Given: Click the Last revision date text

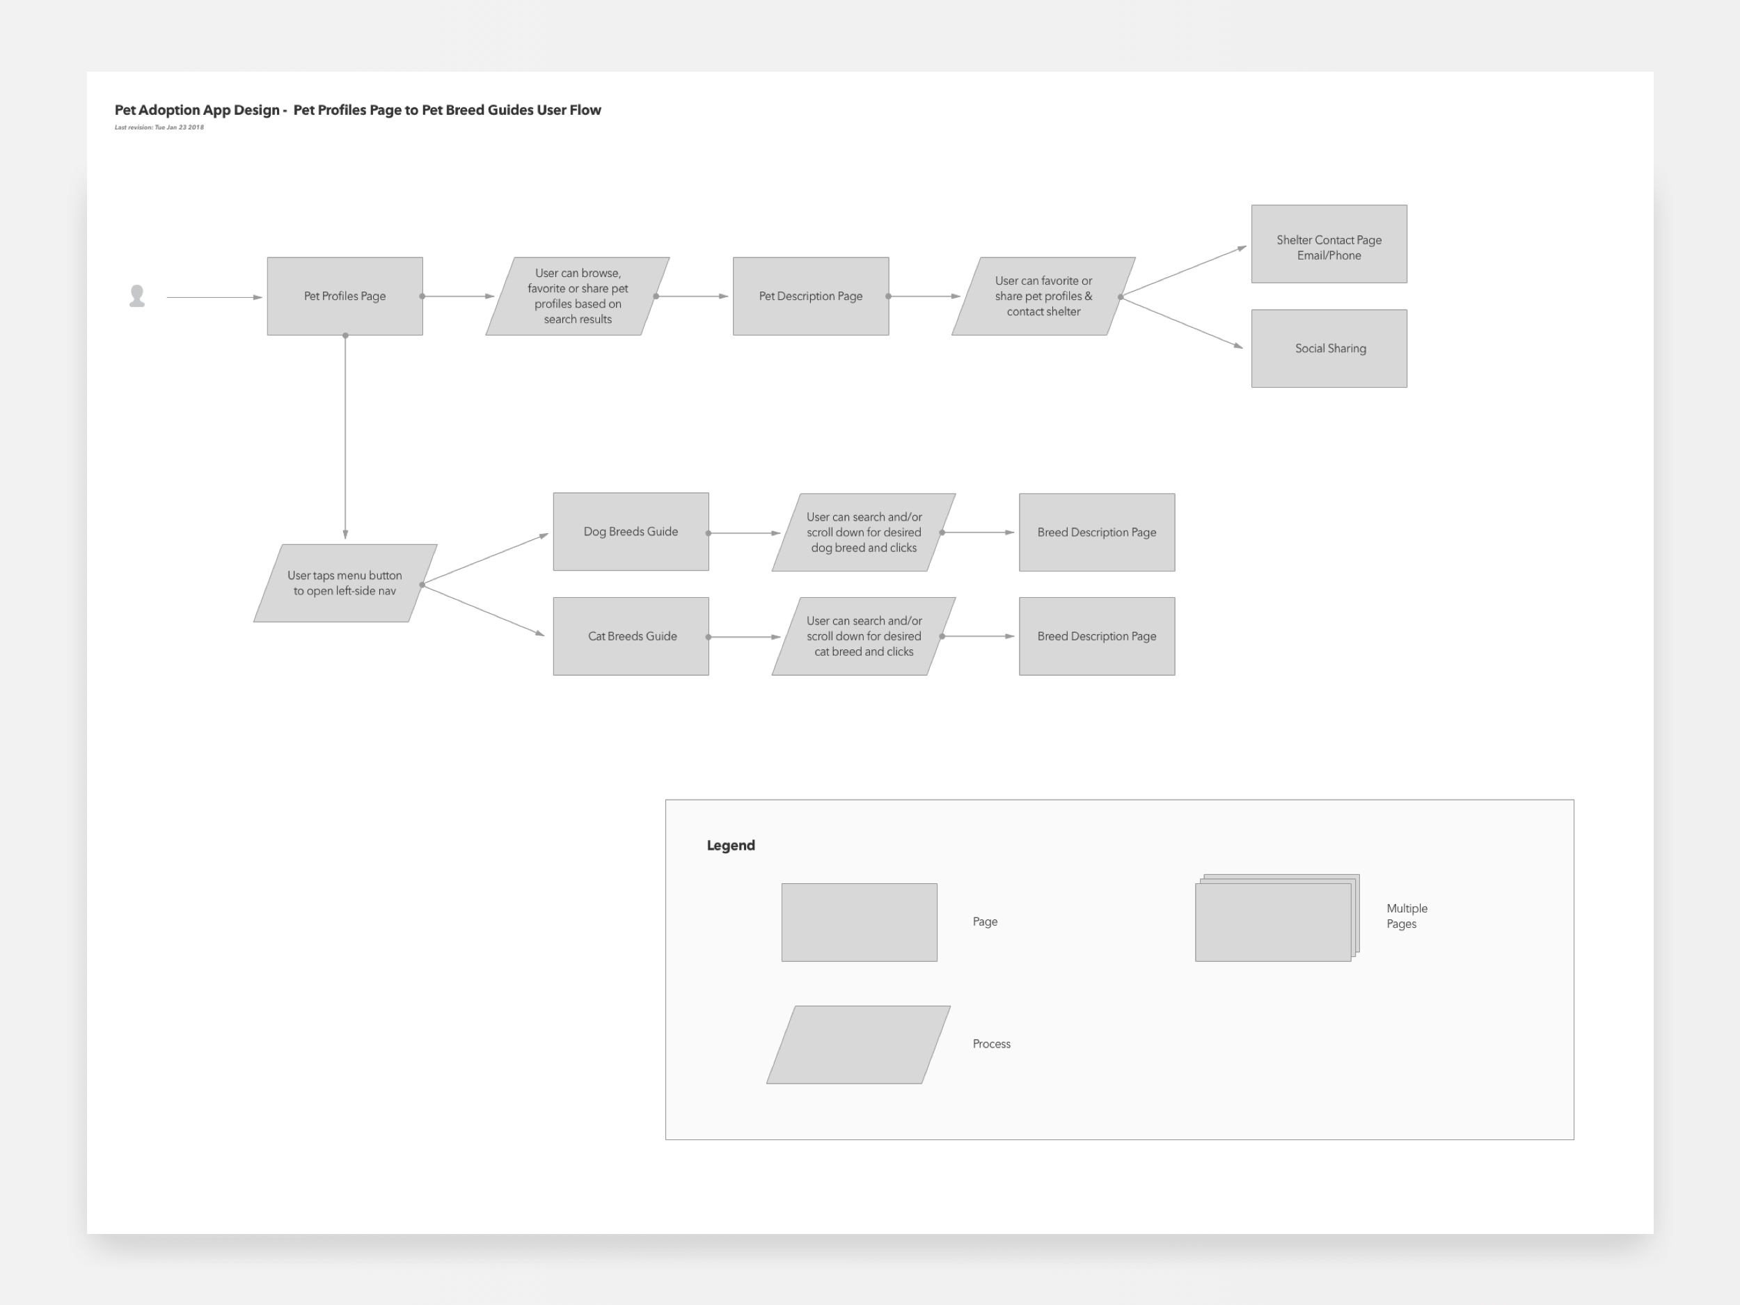Looking at the screenshot, I should (x=159, y=127).
